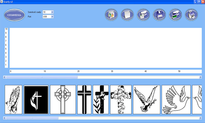The width and height of the screenshot is (205, 123).
Task: Select the outlined dove thumbnail
Action: (x=176, y=100)
